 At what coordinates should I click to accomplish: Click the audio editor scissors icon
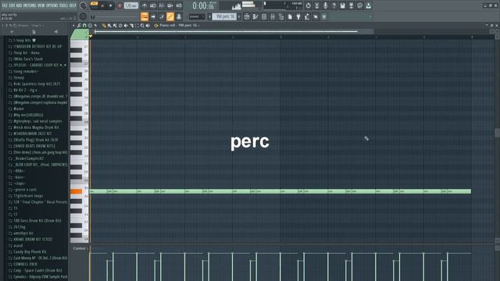point(316,5)
